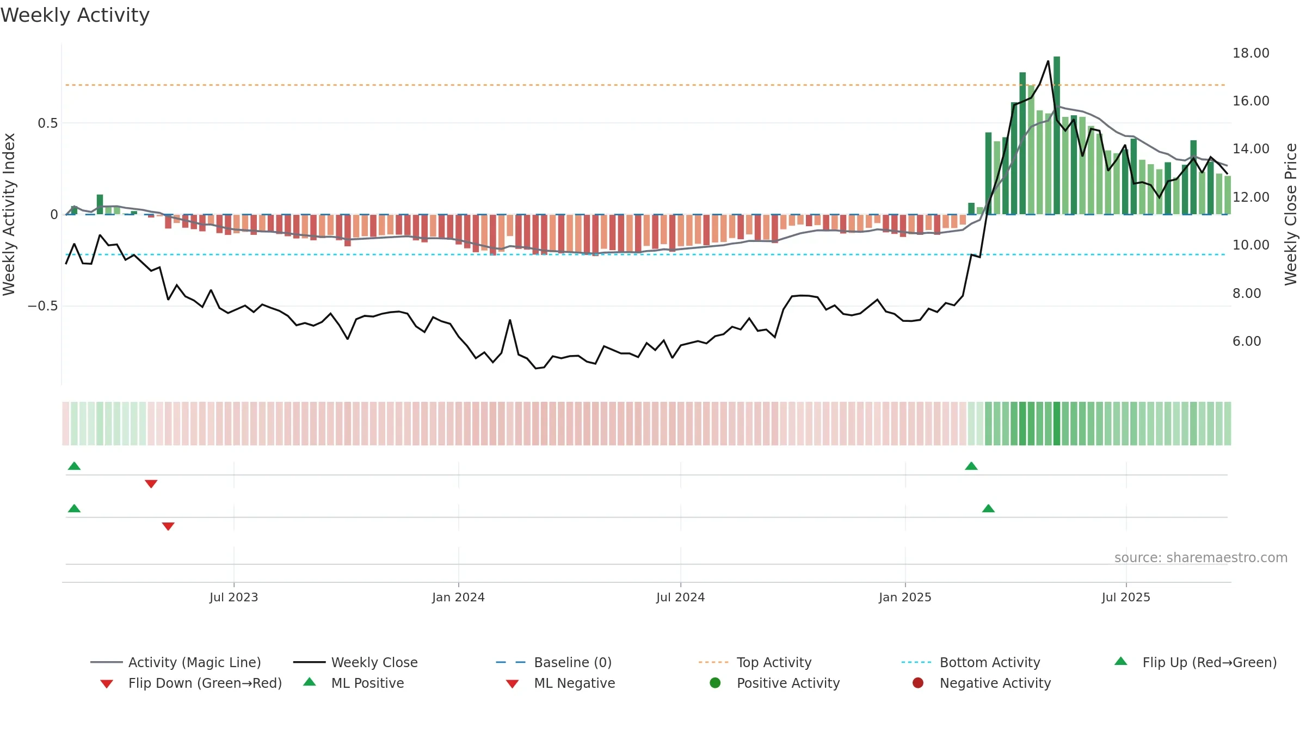This screenshot has height=734, width=1306.
Task: Toggle Flip Up (Red→Green) legend entry
Action: 1195,662
